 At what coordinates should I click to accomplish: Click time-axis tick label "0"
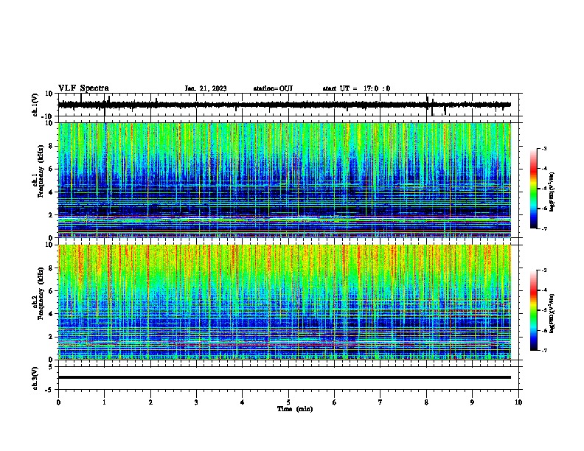(x=58, y=402)
